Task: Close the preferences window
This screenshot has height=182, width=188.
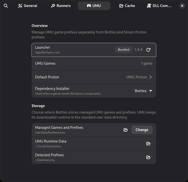Action: pos(182,6)
